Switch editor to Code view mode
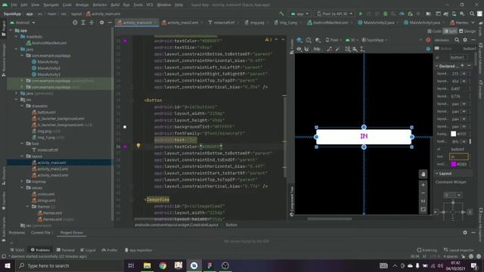The width and height of the screenshot is (484, 272). click(435, 31)
